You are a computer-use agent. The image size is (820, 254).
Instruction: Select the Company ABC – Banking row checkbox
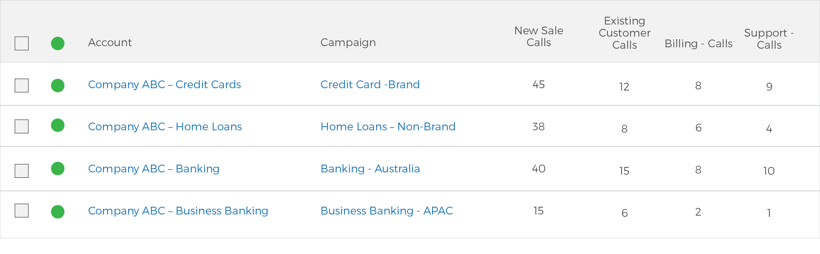click(x=22, y=171)
